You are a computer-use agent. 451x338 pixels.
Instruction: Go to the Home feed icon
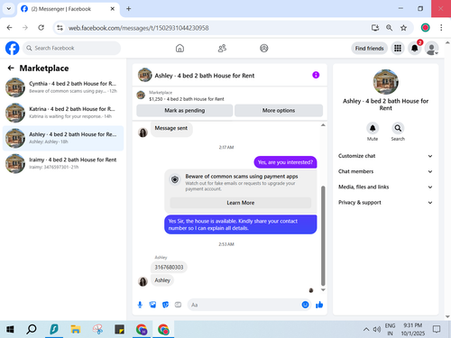pos(179,48)
